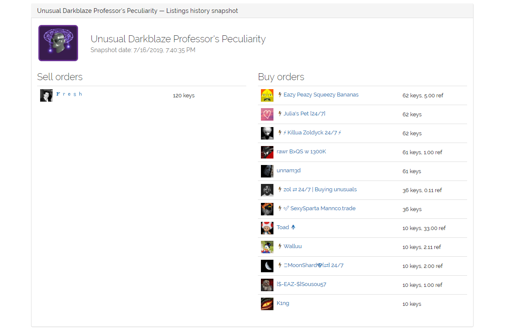Viewport: 521px width, 336px height.
Task: Click Julia's Pet heart avatar
Action: point(267,115)
